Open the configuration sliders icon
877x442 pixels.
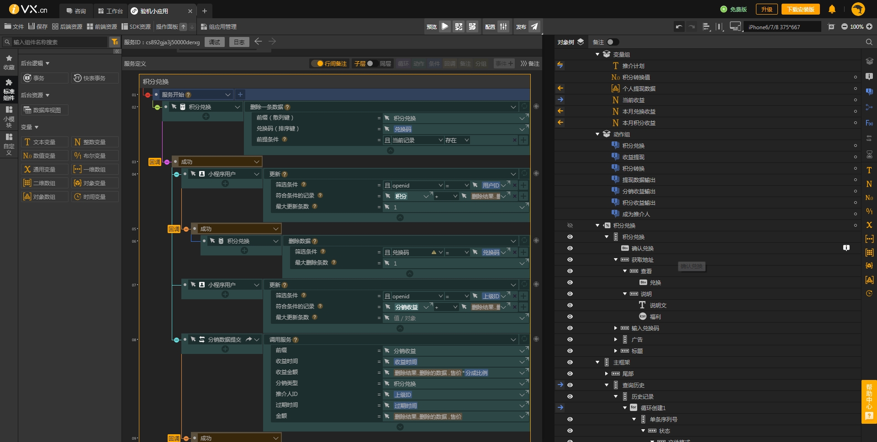pos(503,26)
